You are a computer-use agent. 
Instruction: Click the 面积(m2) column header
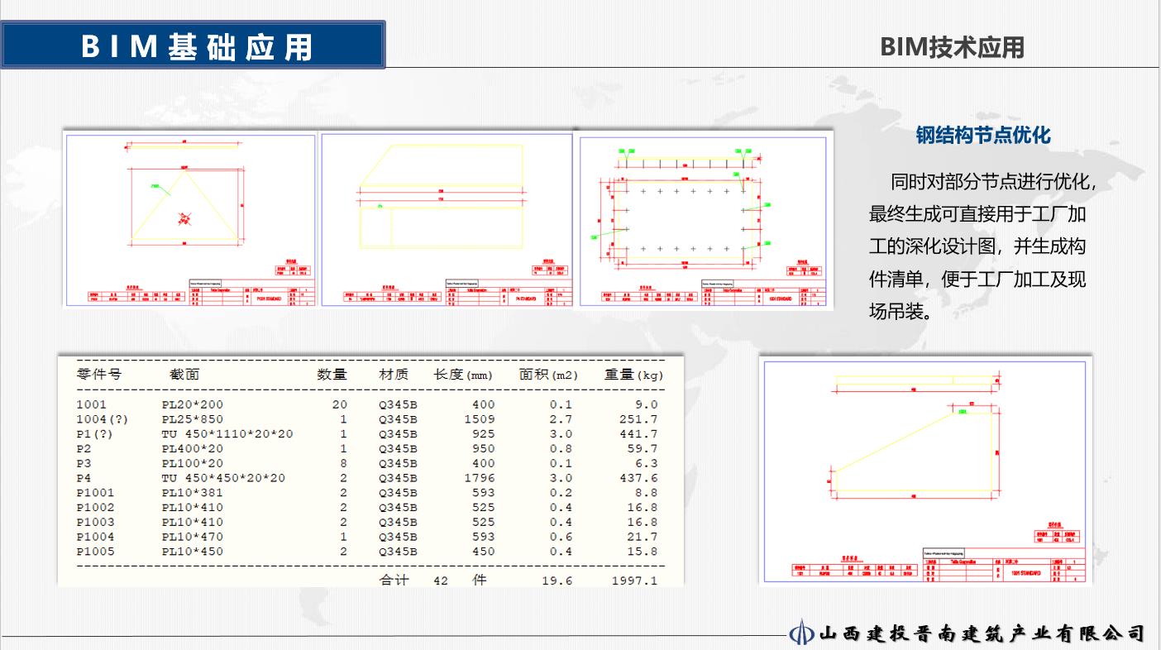coord(549,375)
